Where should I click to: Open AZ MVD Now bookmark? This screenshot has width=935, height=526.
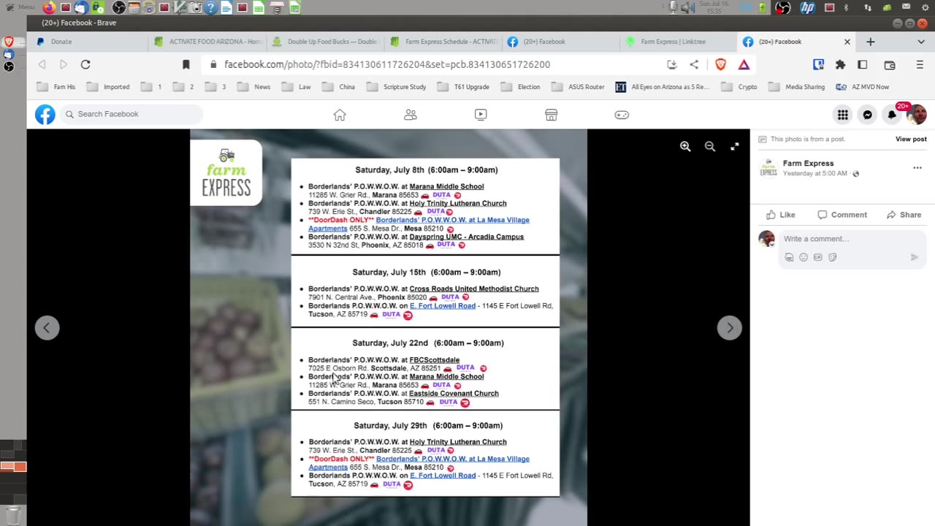point(862,87)
